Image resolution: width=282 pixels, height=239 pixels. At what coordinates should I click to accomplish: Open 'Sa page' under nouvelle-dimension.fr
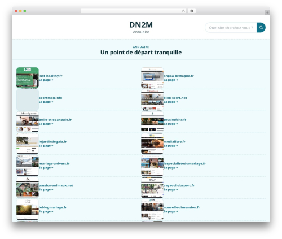171,212
